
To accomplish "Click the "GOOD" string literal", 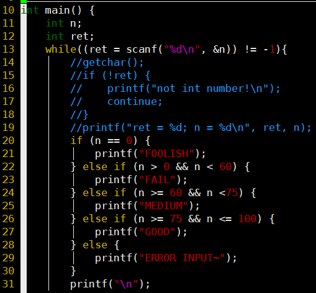I will point(157,232).
